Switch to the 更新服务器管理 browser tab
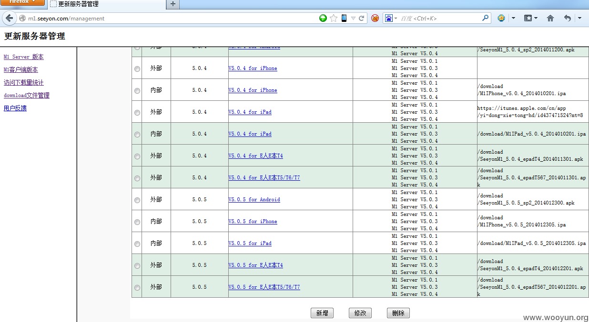The width and height of the screenshot is (589, 322). pyautogui.click(x=106, y=4)
